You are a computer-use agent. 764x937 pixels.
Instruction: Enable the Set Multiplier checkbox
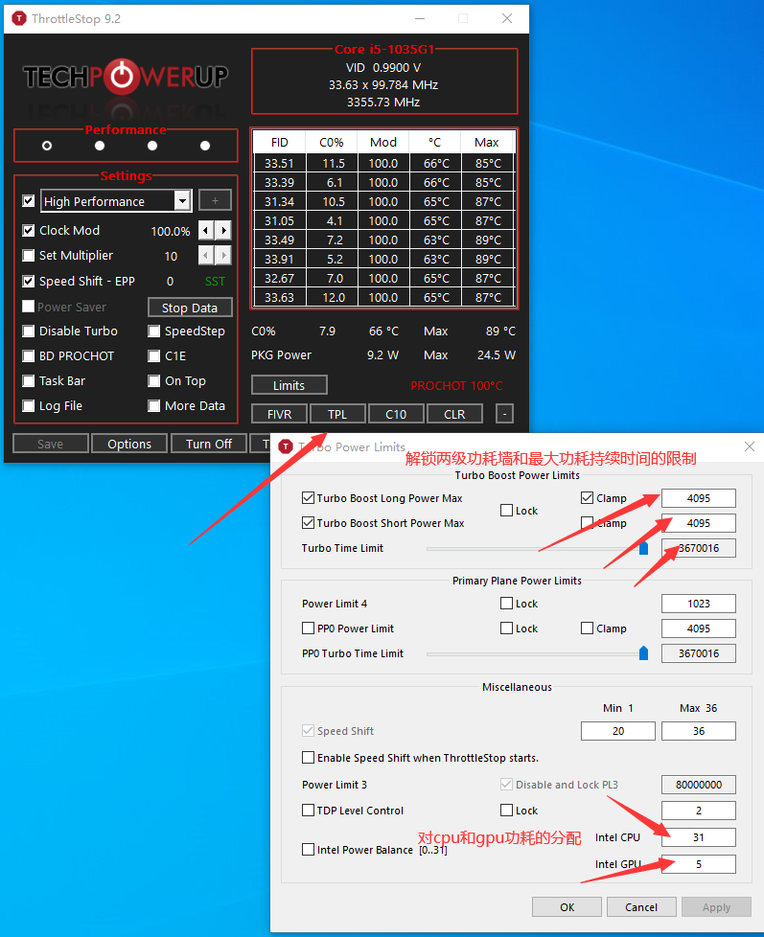28,256
